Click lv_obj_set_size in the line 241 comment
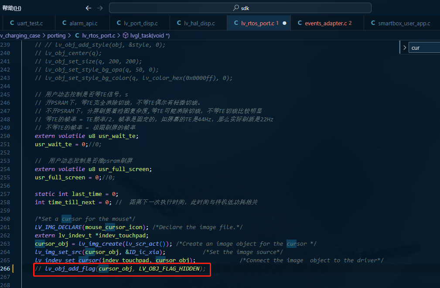 tap(68, 62)
